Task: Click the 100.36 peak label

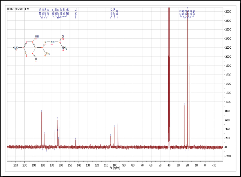Action: 114,12
